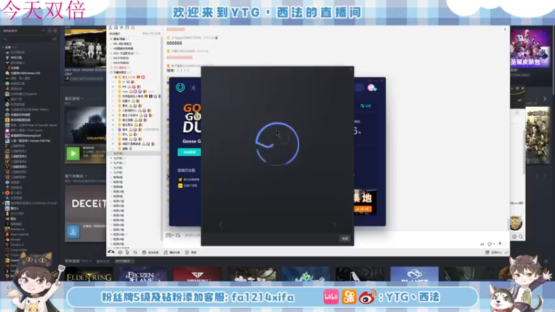Select 雀魂麻将(MahjongSoul) in the Steam library
The image size is (555, 312).
click(24, 135)
